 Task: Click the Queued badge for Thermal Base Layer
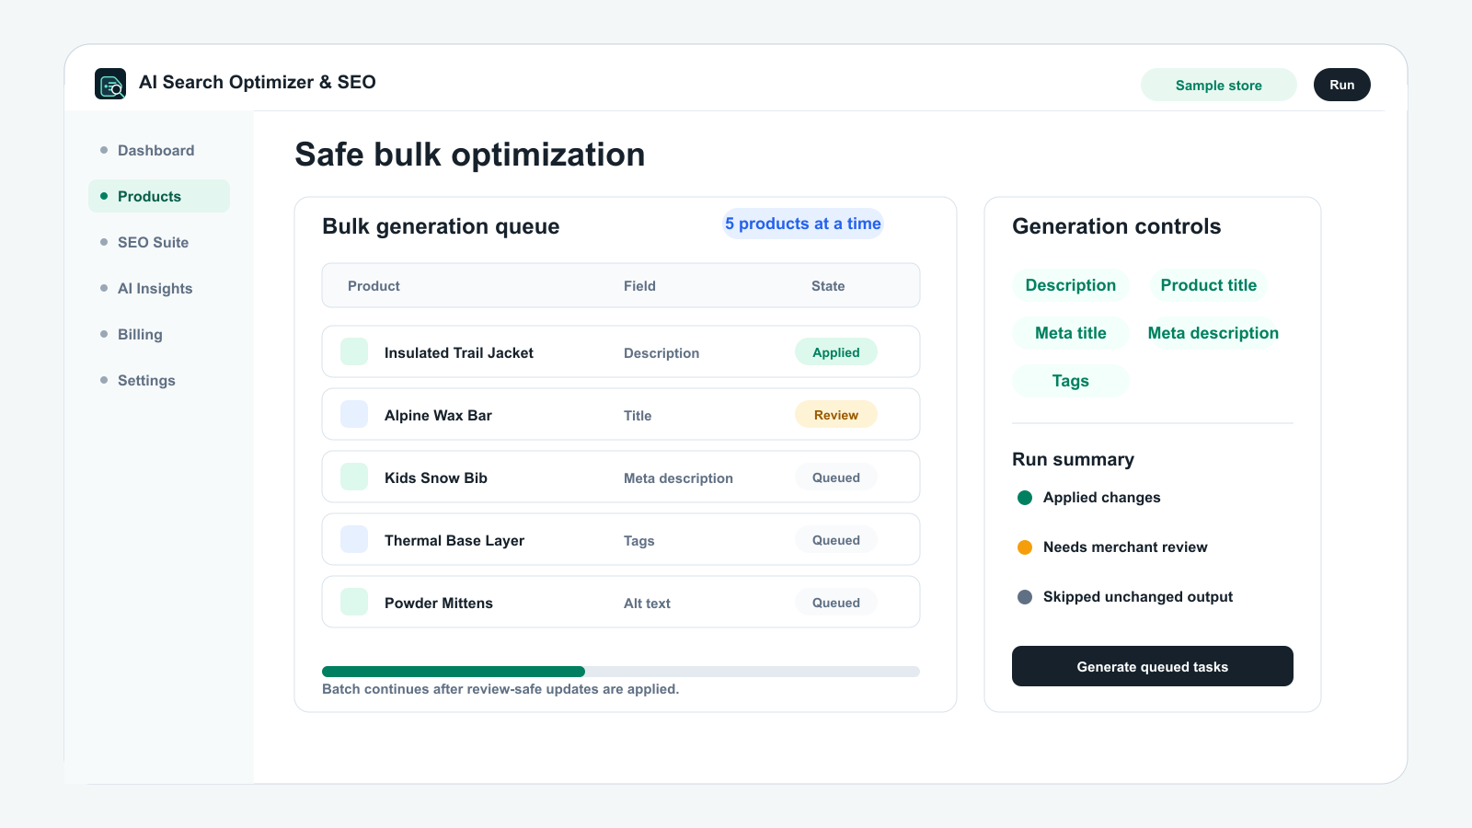coord(836,540)
